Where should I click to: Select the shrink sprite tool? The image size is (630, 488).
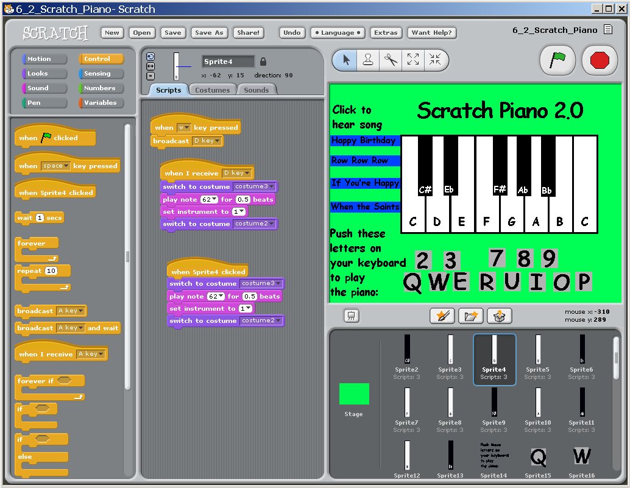(x=435, y=60)
